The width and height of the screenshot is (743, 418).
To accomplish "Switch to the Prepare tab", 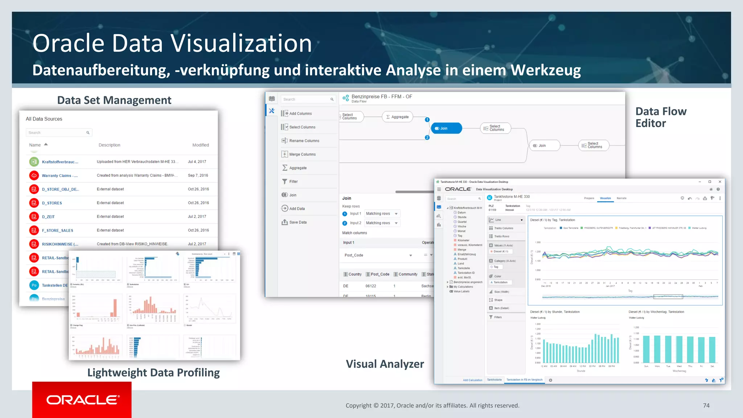I will [589, 198].
